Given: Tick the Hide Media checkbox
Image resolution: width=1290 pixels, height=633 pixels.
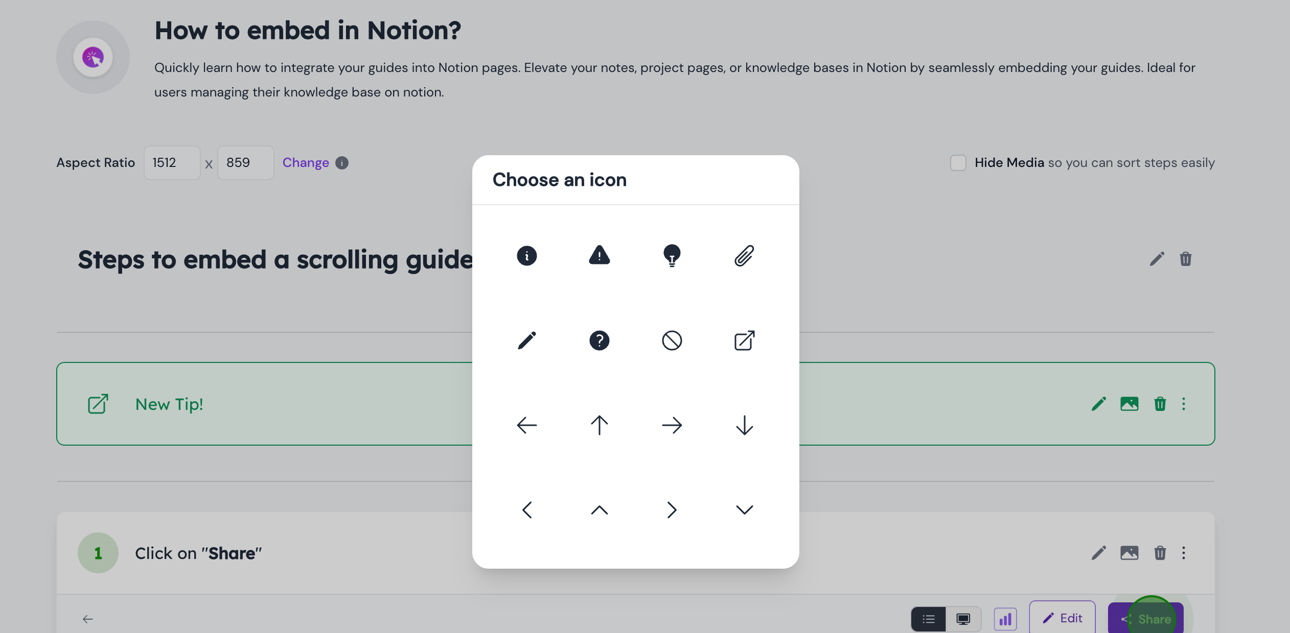Looking at the screenshot, I should coord(958,163).
